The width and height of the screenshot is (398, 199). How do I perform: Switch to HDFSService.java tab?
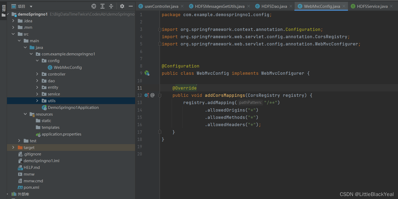coord(372,6)
